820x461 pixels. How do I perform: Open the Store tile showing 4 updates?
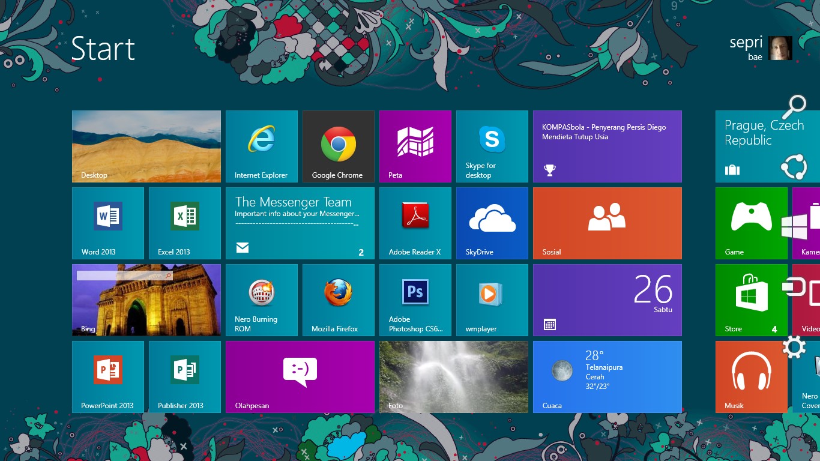(751, 300)
